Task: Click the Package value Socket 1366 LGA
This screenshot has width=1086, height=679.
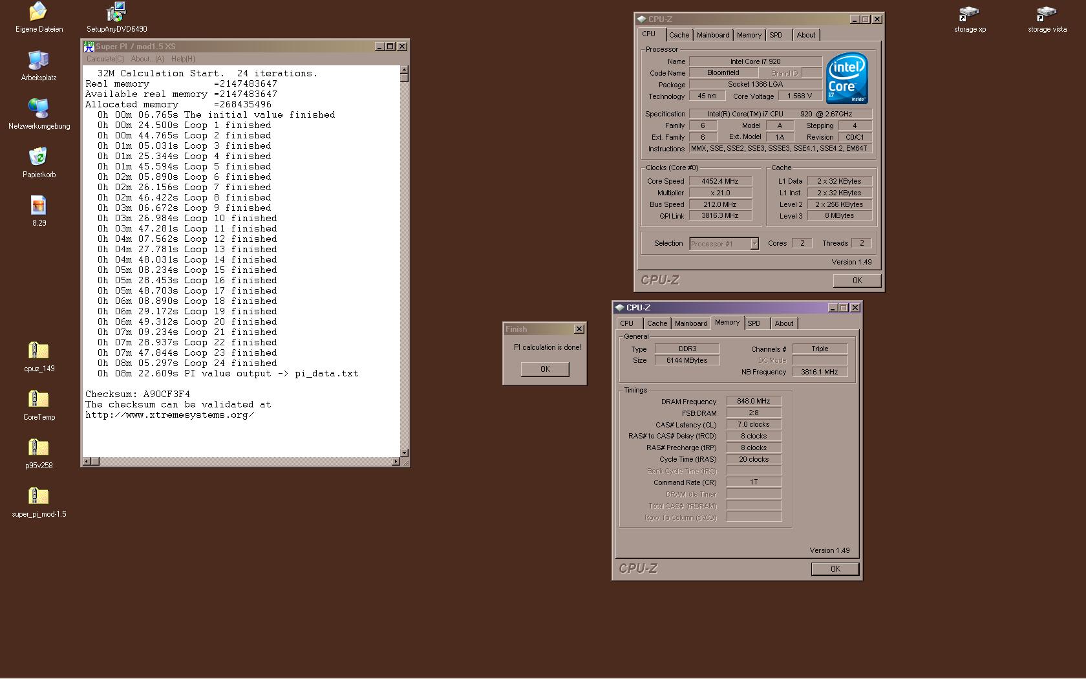Action: (756, 84)
